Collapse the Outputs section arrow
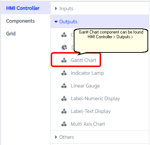This screenshot has width=150, height=145. [x=56, y=22]
